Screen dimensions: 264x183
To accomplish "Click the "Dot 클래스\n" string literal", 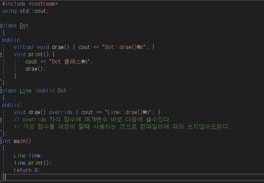I will click(x=69, y=62).
